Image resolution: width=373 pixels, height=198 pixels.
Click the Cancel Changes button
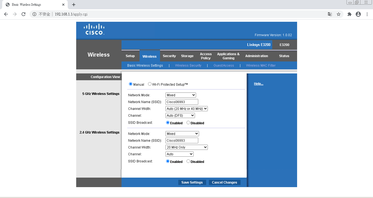pyautogui.click(x=224, y=182)
